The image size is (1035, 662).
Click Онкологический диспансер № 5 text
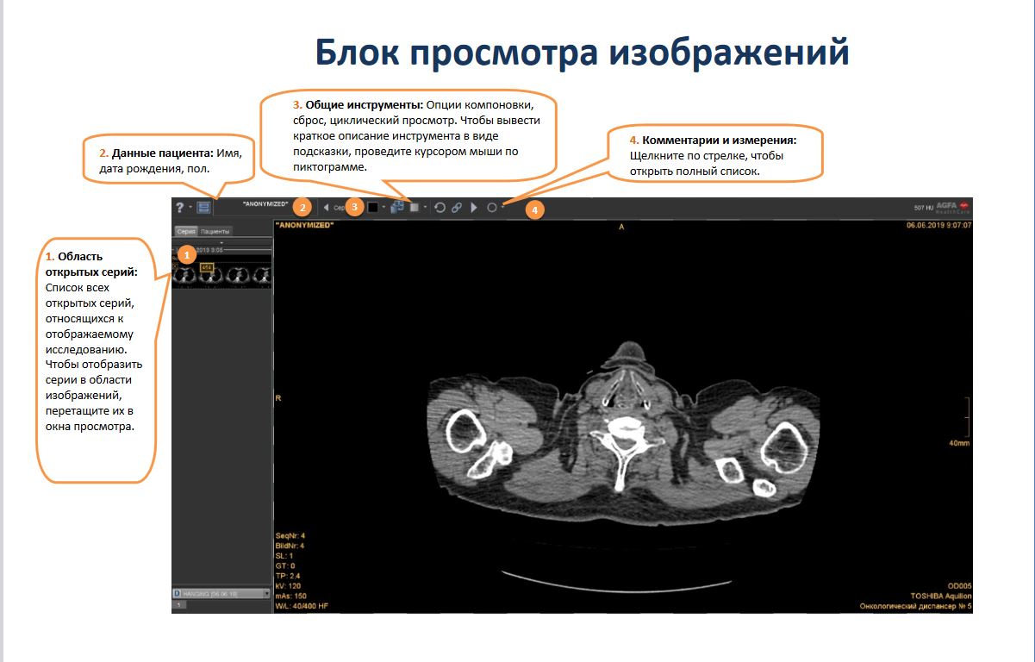916,606
